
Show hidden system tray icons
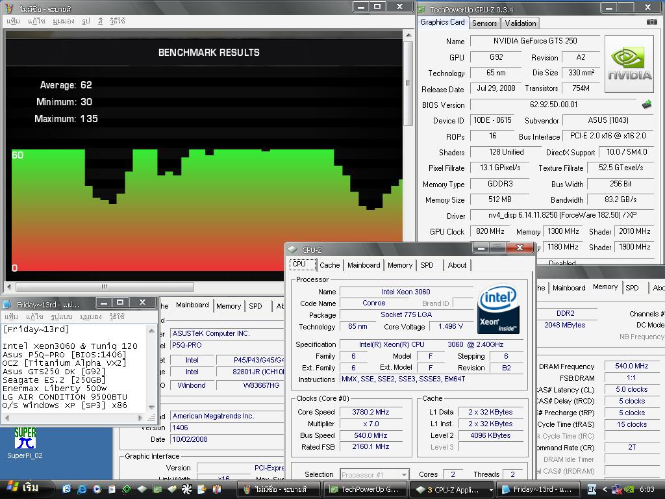coord(604,489)
